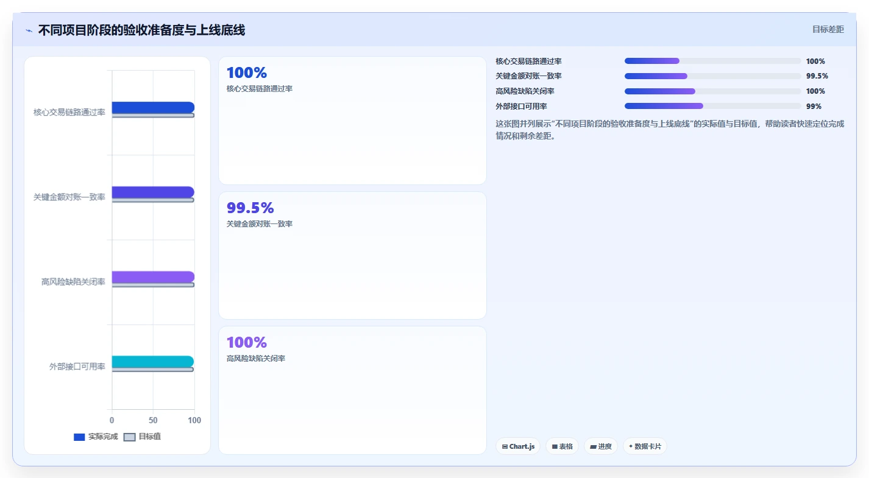Click the progress list label 外部接口可用率
Viewport: 869px width, 478px height.
[522, 107]
